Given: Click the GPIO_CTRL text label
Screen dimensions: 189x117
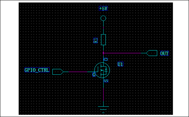Looking at the screenshot, I should (x=37, y=70).
